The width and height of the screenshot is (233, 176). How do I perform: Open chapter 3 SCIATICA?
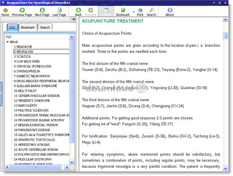pos(22,56)
